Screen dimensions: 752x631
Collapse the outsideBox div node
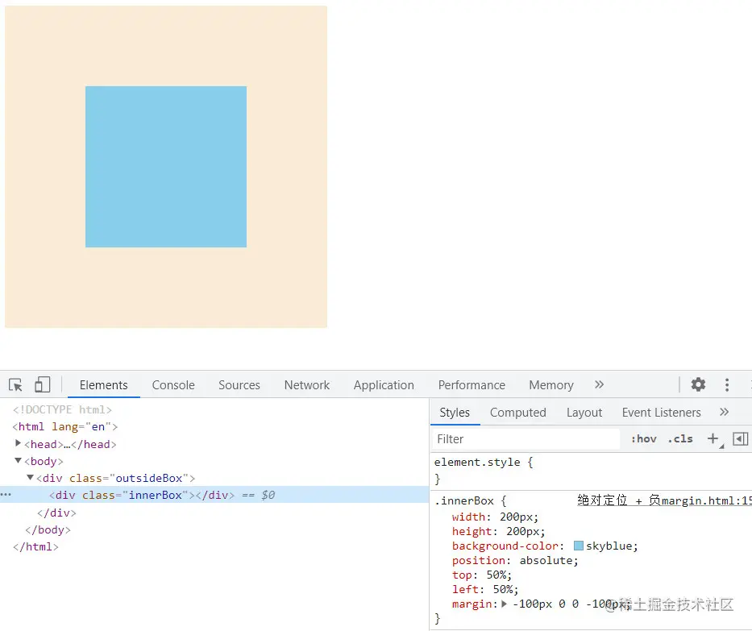pyautogui.click(x=30, y=478)
